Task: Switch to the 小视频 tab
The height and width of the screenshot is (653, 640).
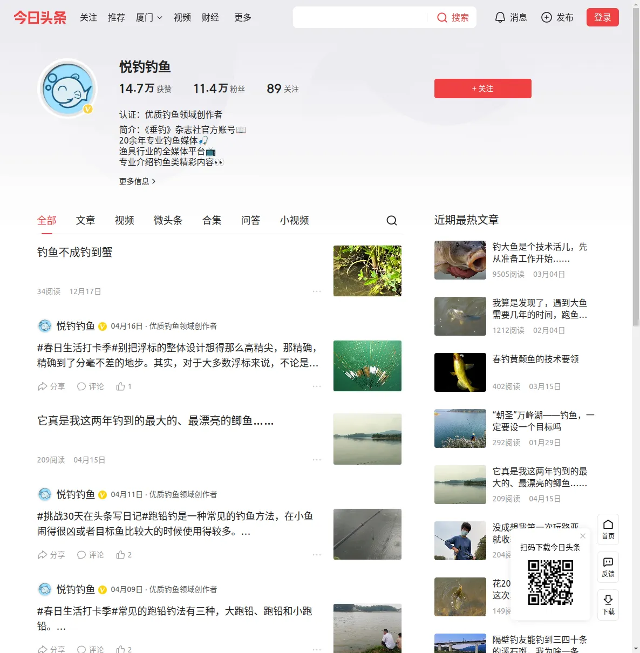Action: (295, 220)
